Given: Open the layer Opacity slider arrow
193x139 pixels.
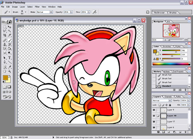Looking at the screenshot, I should (x=188, y=100).
